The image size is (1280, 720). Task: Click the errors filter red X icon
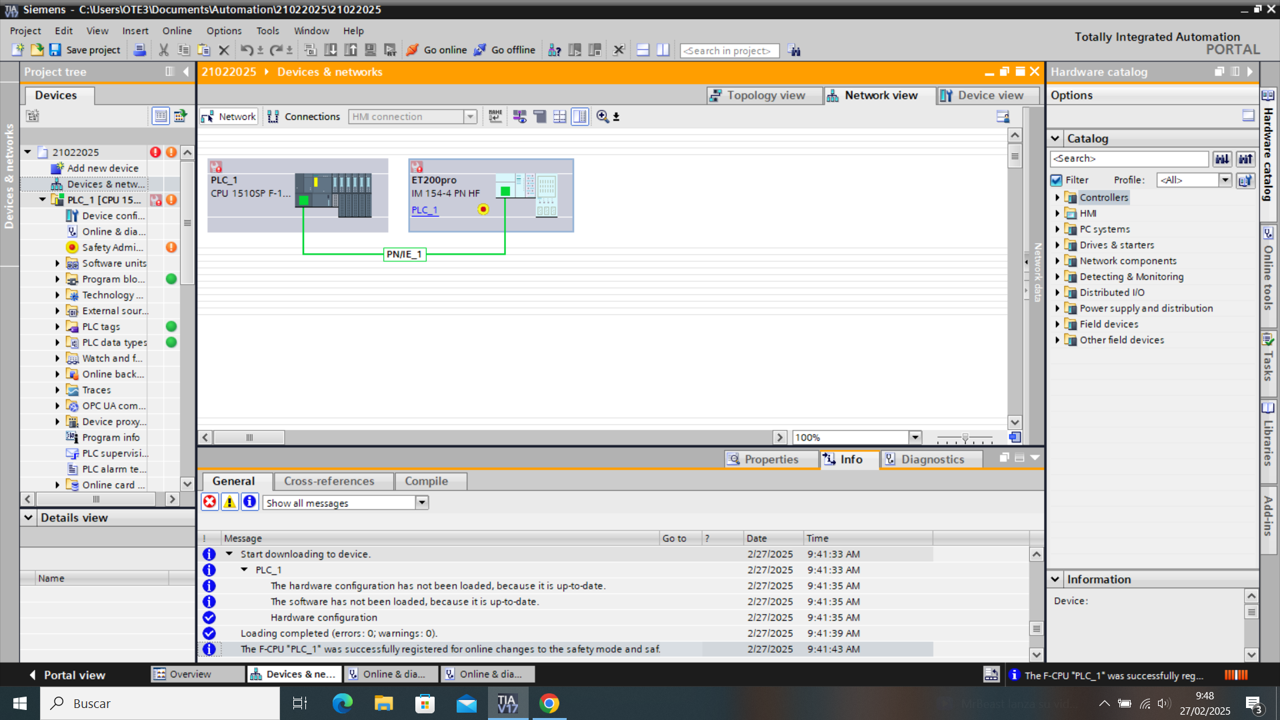(x=209, y=502)
